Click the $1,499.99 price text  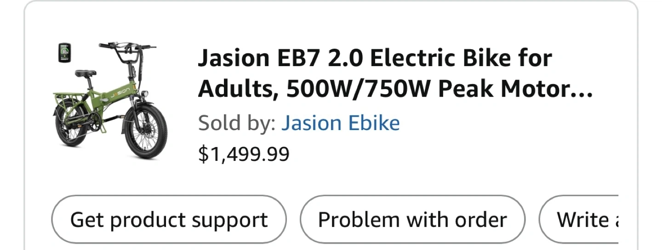[244, 154]
